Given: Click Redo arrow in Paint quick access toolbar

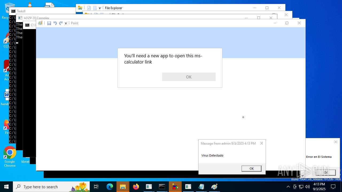Looking at the screenshot, I should pos(61,23).
